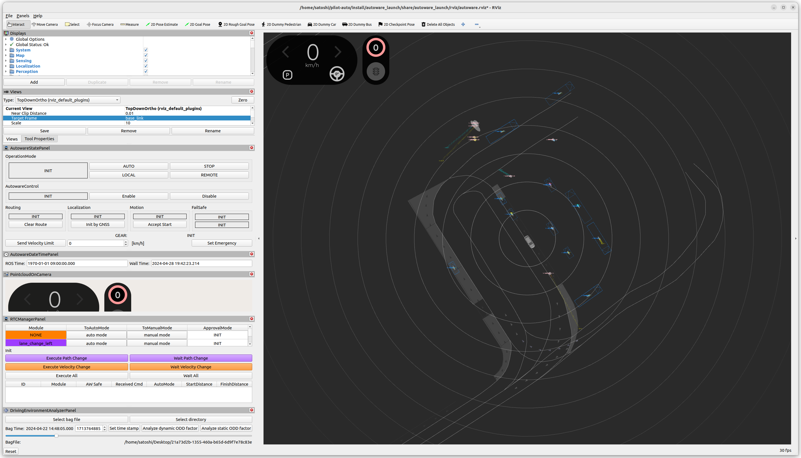Screen dimensions: 801x458
Task: Select the 2D Pose Estimate tool
Action: pyautogui.click(x=162, y=24)
